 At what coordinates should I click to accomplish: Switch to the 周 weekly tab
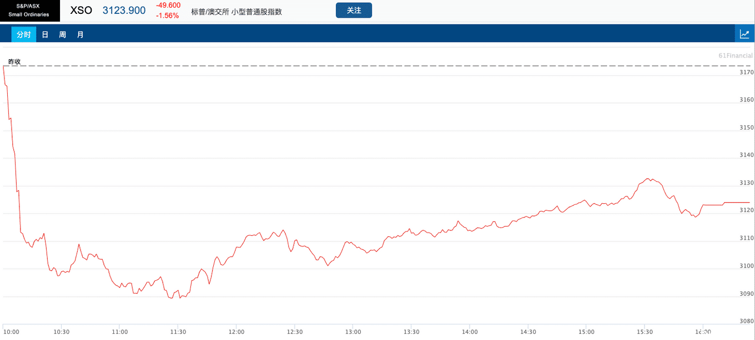click(63, 34)
